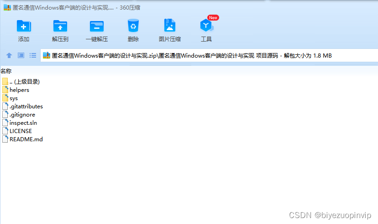The image size is (378, 224).
Task: Click the README.md file icon
Action: click(x=5, y=139)
